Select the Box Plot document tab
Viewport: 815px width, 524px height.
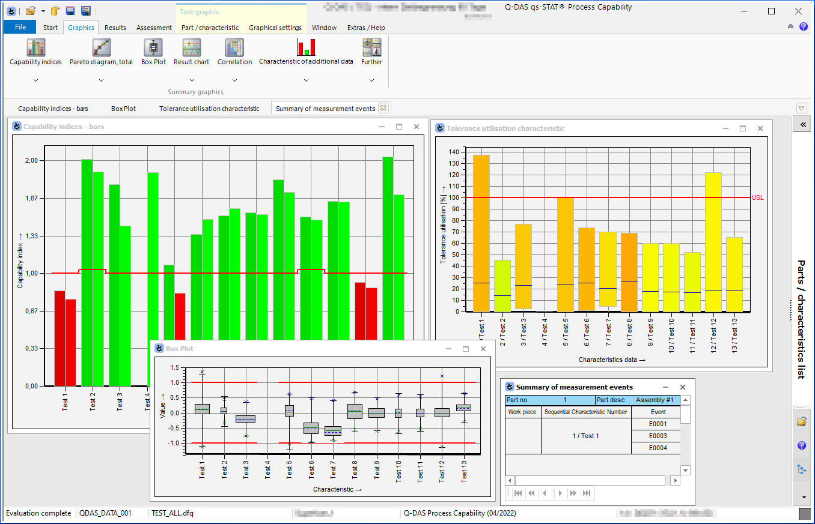(123, 109)
